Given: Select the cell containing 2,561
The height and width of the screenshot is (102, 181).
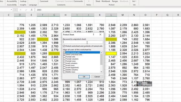Looking at the screenshot, I should click(x=145, y=25).
